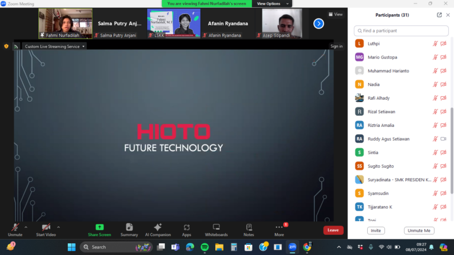
Task: Click the notification bell in system tray
Action: point(432,247)
